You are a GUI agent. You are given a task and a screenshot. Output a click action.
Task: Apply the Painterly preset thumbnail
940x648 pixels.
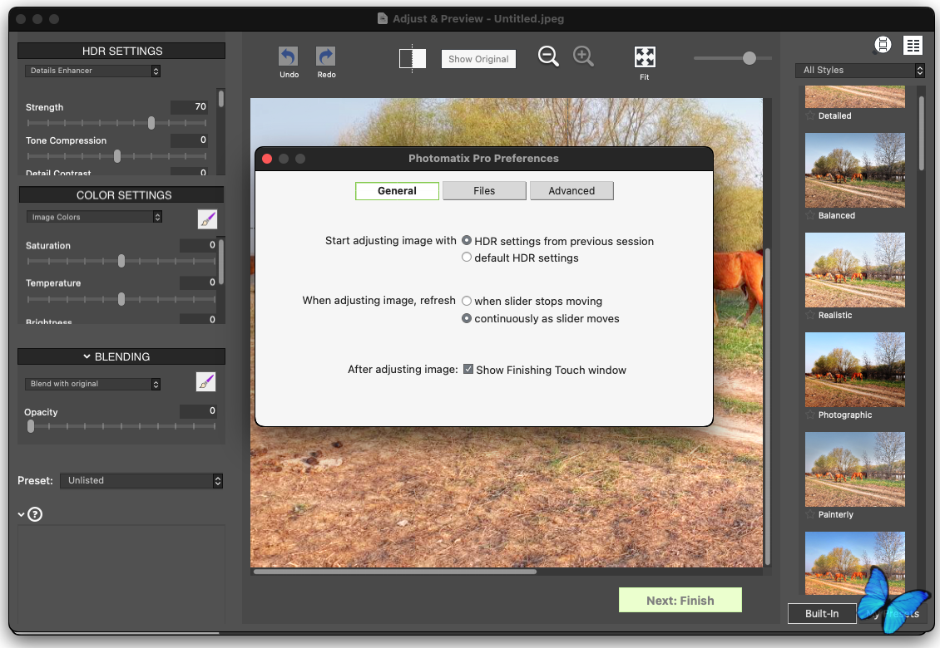coord(855,469)
